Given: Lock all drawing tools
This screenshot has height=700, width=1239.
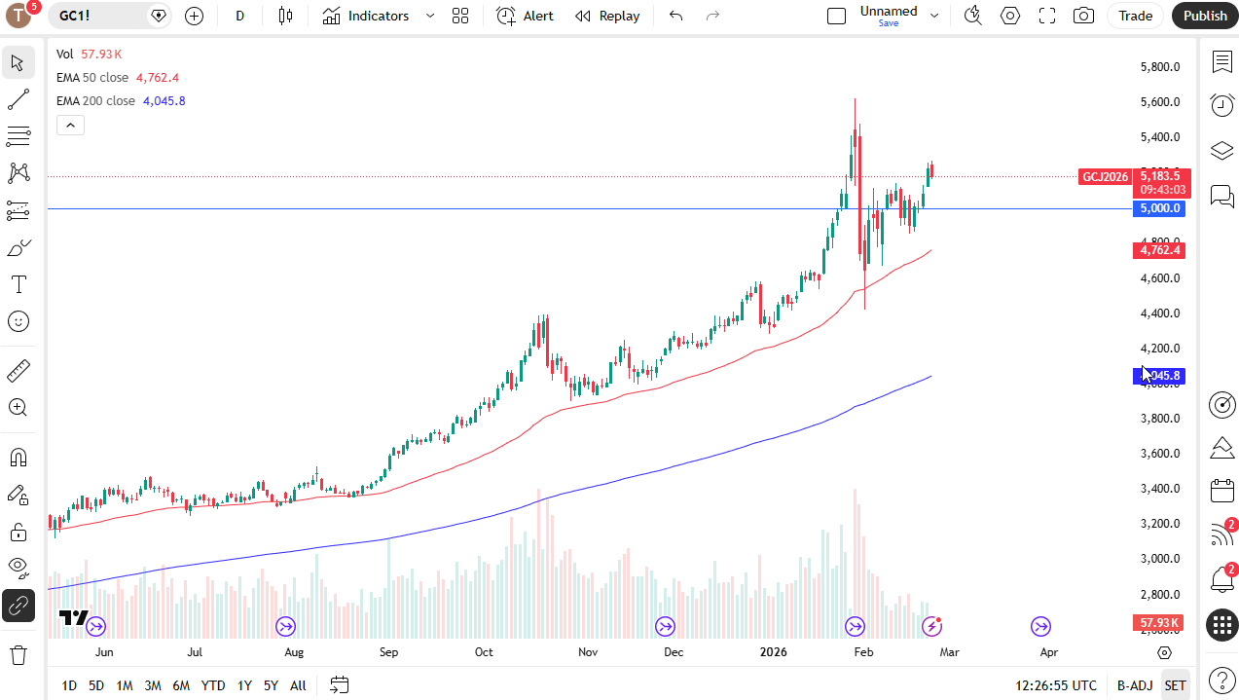Looking at the screenshot, I should (18, 532).
